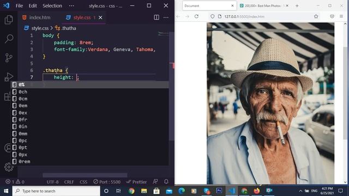Click the editor minimap
This screenshot has height=196, width=349.
pyautogui.click(x=164, y=34)
